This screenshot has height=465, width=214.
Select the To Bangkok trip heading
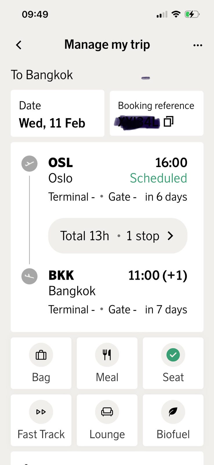(42, 75)
